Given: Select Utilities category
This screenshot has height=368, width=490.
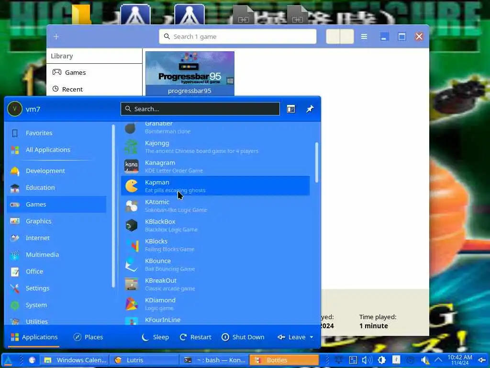Looking at the screenshot, I should 56,321.
